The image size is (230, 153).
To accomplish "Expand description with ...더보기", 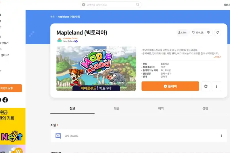I will point(217,57).
